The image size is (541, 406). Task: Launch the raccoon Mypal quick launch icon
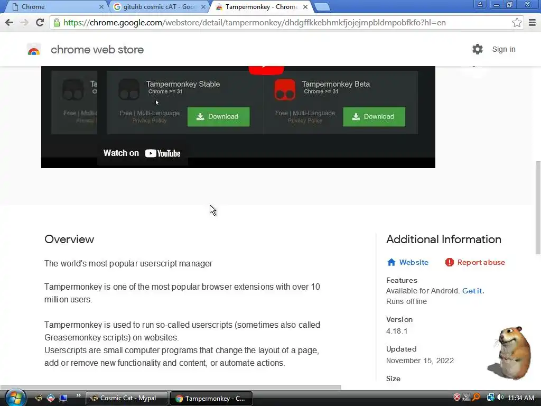(x=39, y=398)
